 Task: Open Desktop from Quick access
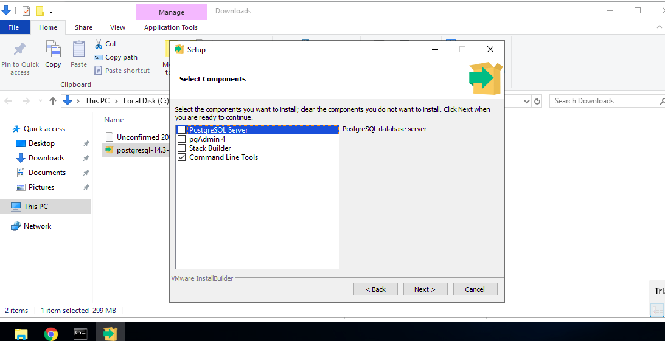click(41, 143)
